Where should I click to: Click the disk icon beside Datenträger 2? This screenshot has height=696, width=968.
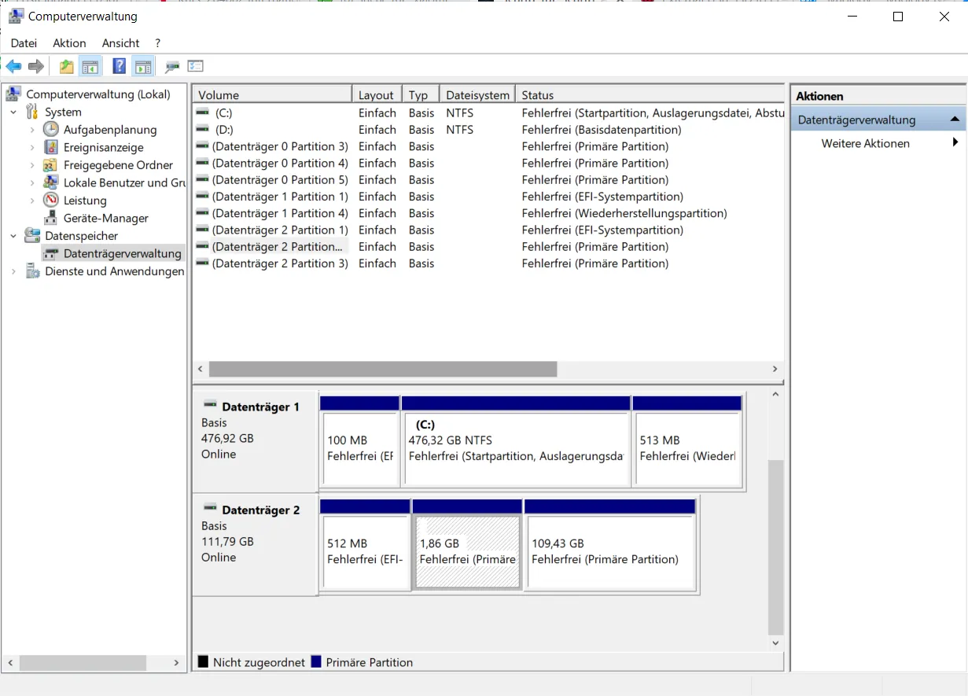click(x=210, y=508)
